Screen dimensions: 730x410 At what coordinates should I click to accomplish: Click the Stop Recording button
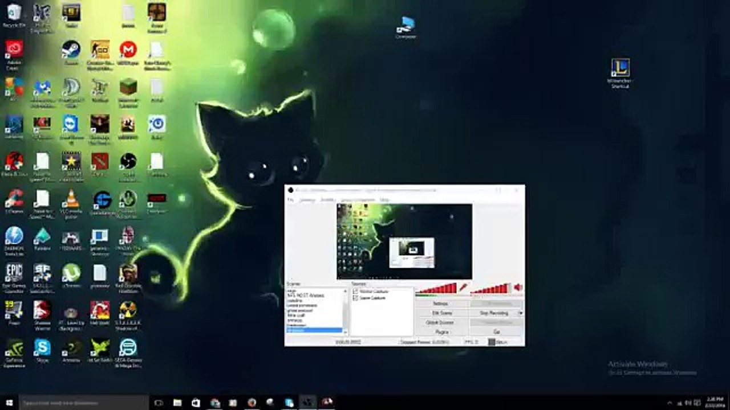(x=494, y=313)
